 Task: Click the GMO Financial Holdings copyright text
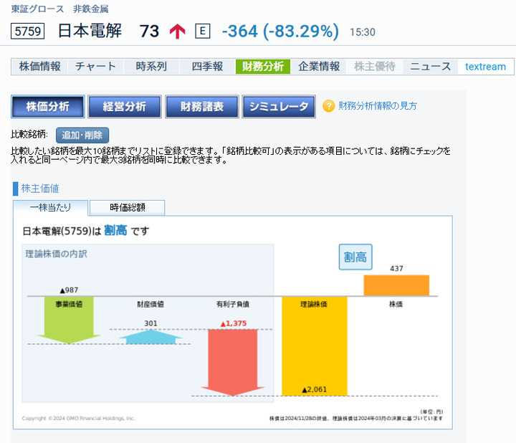(x=79, y=419)
